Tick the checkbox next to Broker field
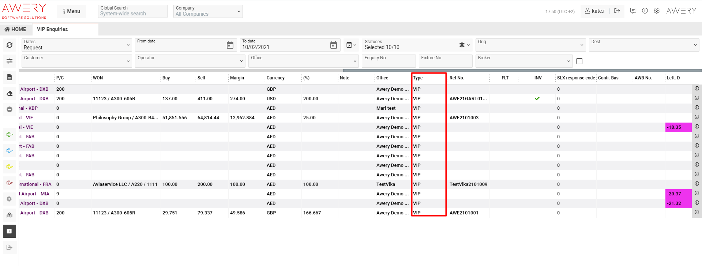The image size is (702, 266). coord(579,61)
